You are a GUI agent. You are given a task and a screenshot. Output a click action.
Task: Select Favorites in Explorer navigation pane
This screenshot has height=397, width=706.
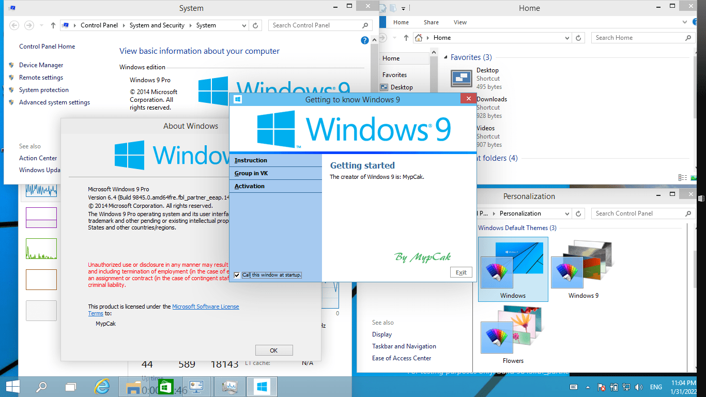point(394,75)
